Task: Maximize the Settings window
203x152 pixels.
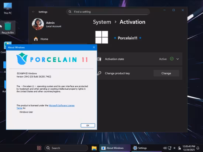Action: tap(173, 10)
